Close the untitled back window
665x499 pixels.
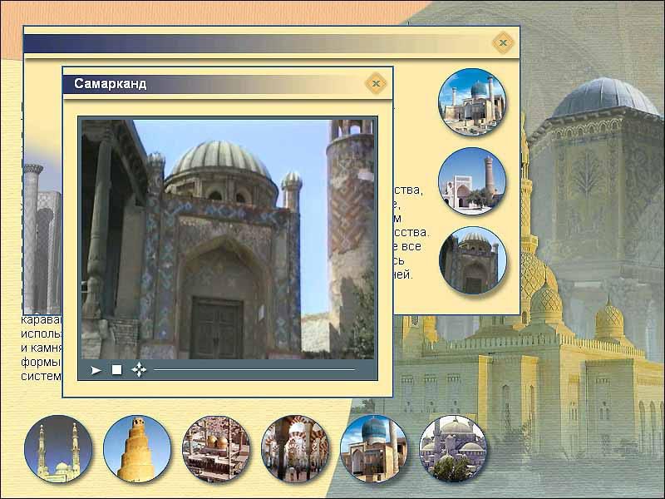point(502,42)
